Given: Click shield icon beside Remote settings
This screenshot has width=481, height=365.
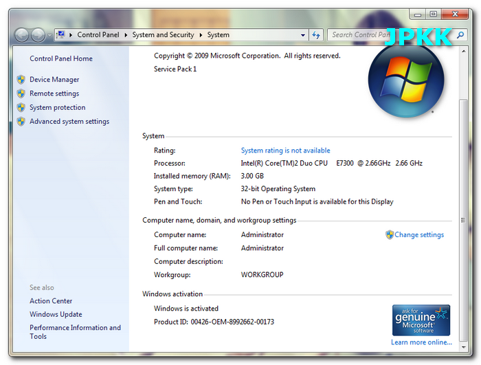Looking at the screenshot, I should (x=21, y=93).
